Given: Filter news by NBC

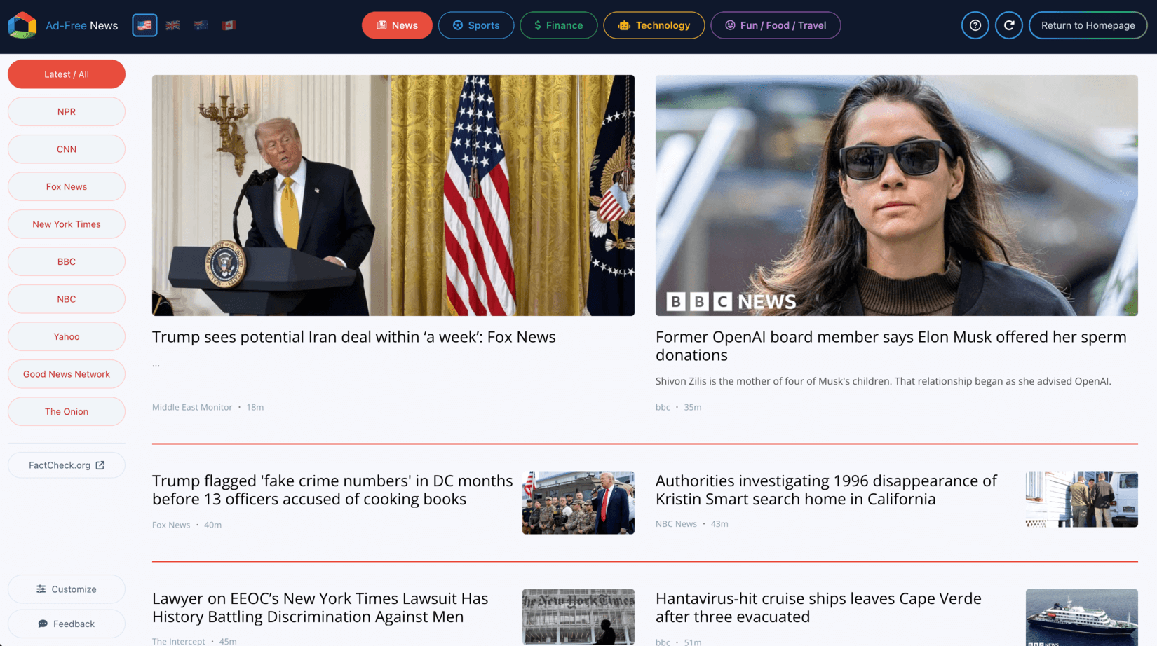Looking at the screenshot, I should (67, 299).
